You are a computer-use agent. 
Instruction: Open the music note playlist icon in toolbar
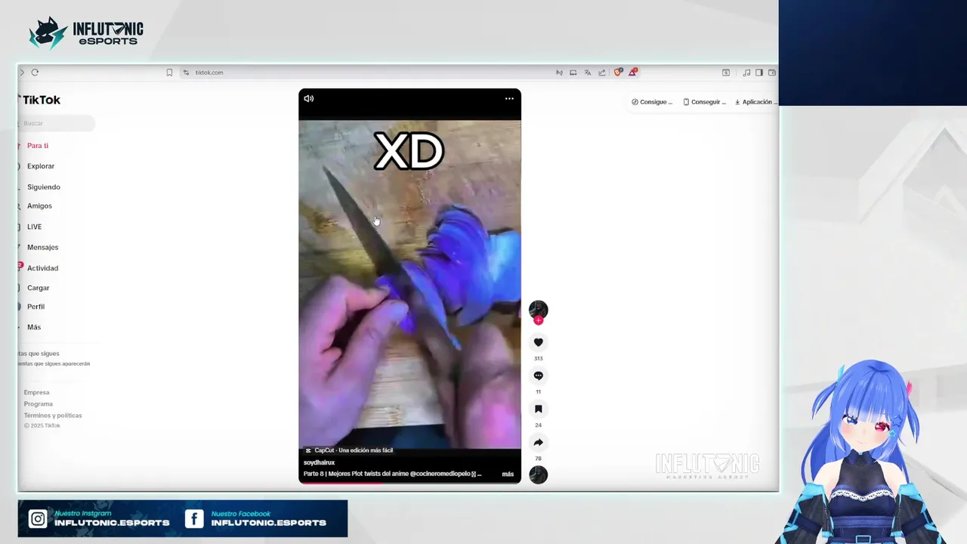pos(746,73)
